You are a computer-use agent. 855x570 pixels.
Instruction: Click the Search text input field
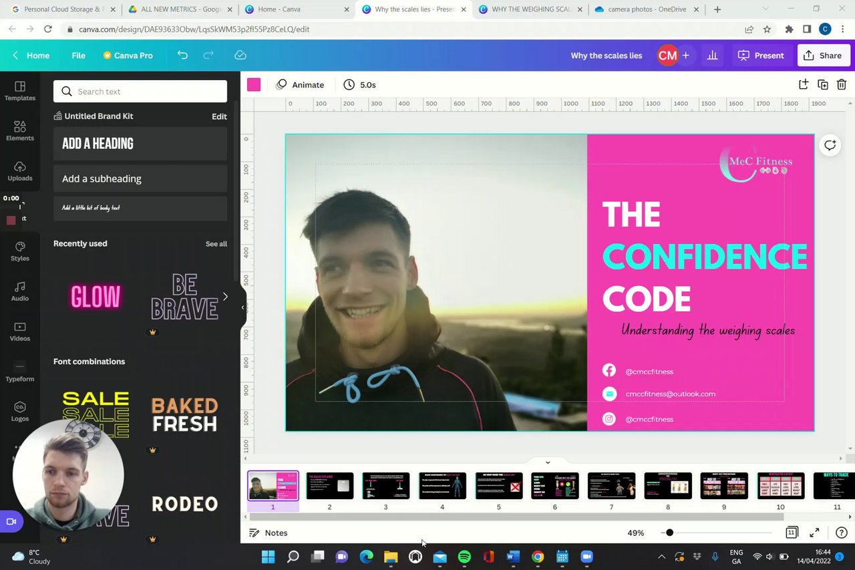[140, 92]
